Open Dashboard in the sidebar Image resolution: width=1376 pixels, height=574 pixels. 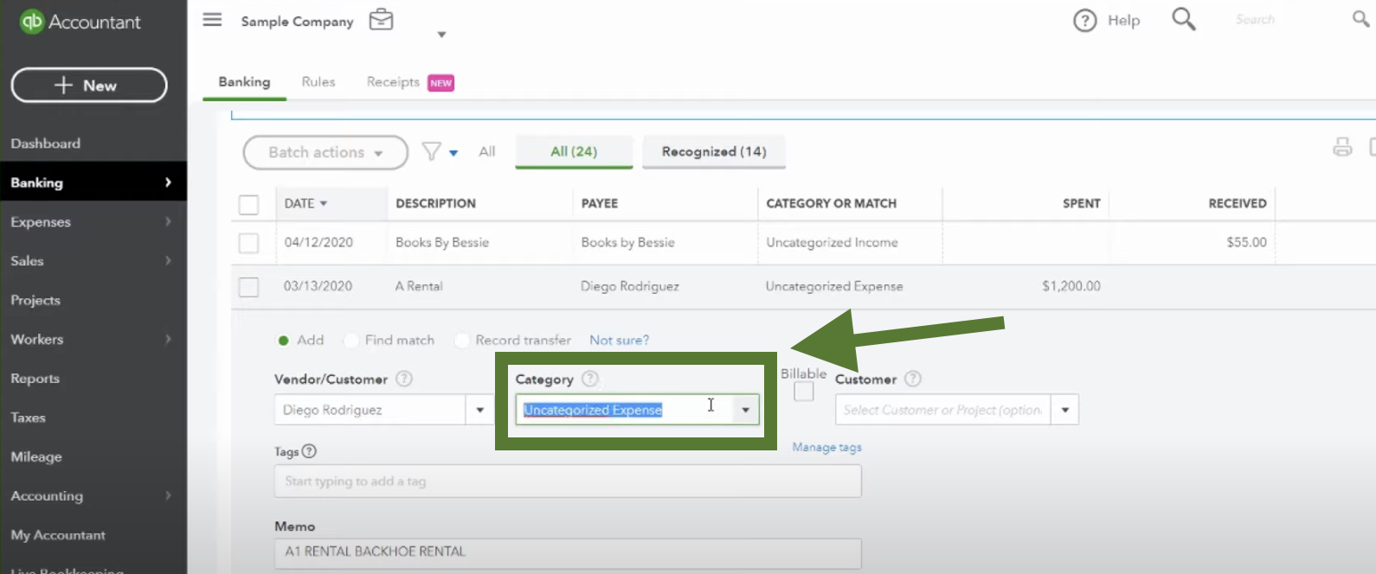[46, 143]
